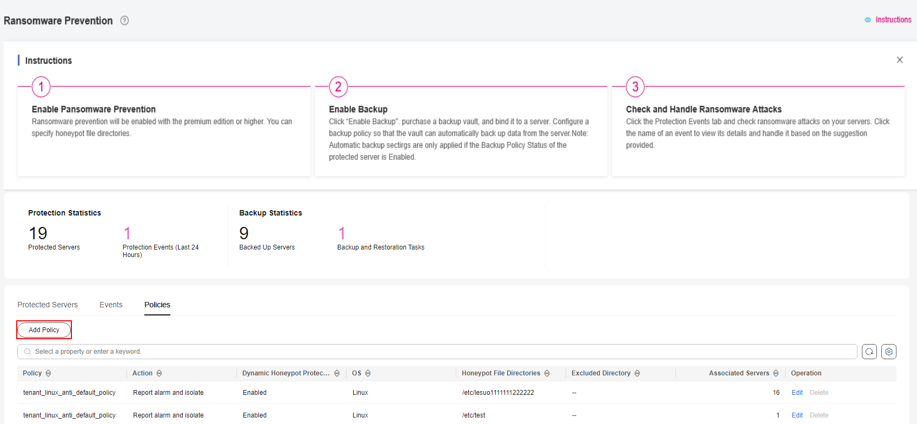Edit the policy with /etc/test honeypot directory
The image size is (917, 424).
coord(797,415)
